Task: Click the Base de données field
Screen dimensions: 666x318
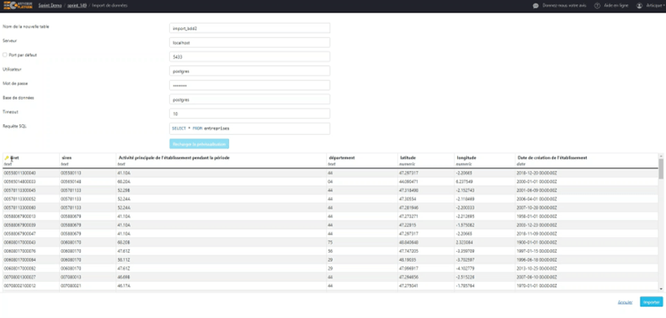Action: tap(250, 100)
